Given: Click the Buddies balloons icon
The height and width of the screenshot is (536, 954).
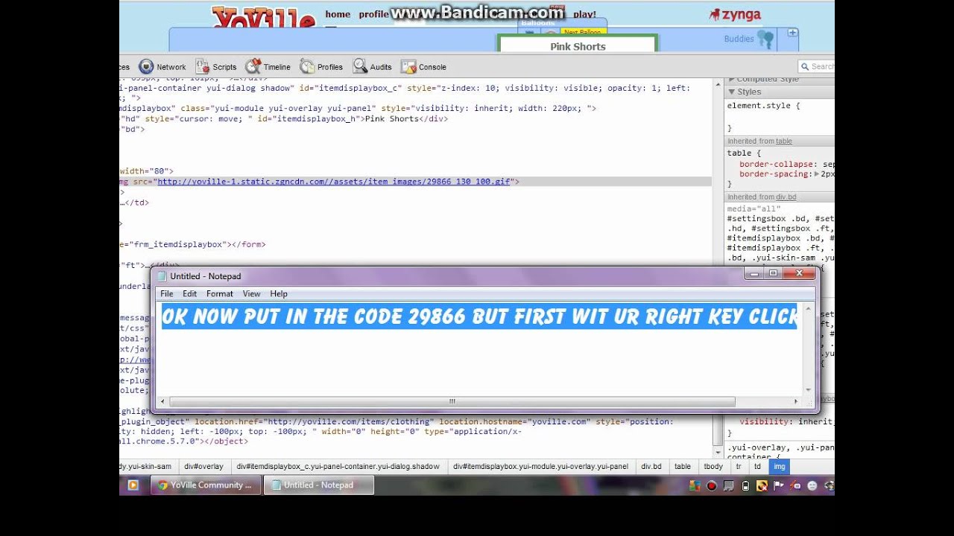Looking at the screenshot, I should 765,39.
